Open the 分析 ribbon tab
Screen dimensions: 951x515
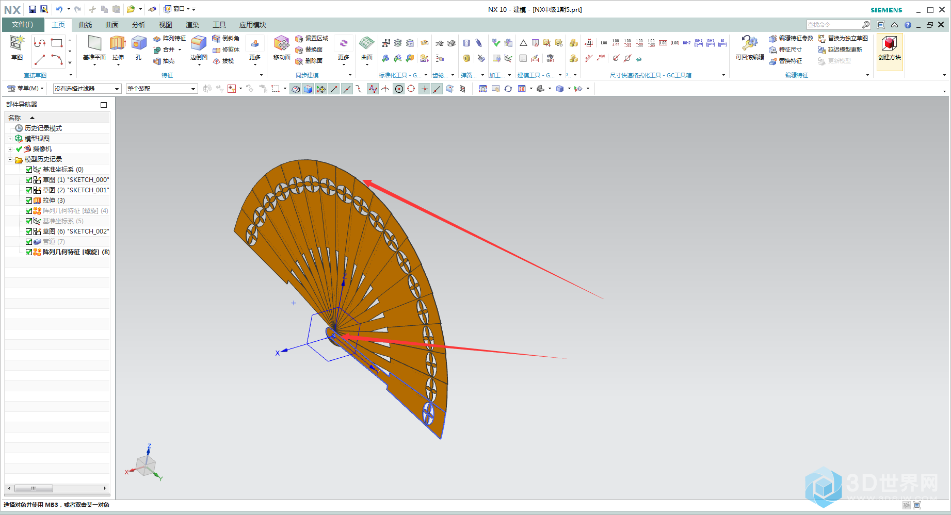click(139, 25)
